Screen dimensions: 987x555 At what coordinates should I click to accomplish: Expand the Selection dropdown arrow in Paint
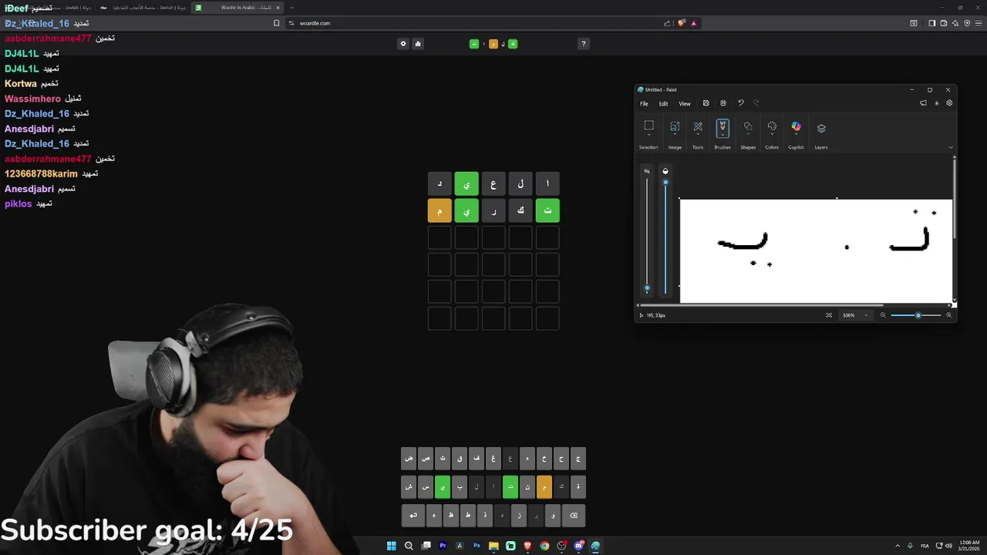648,136
